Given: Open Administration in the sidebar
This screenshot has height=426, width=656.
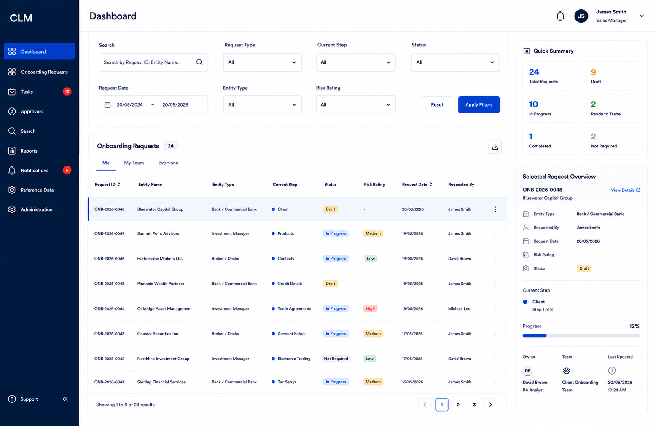Looking at the screenshot, I should point(40,209).
